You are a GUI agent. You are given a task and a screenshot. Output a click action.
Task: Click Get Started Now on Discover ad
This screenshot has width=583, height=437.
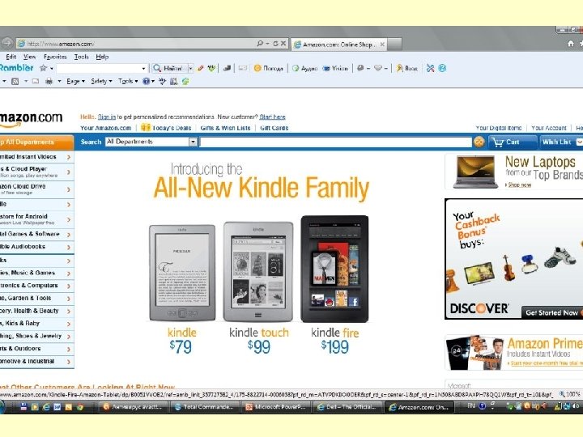coord(551,313)
